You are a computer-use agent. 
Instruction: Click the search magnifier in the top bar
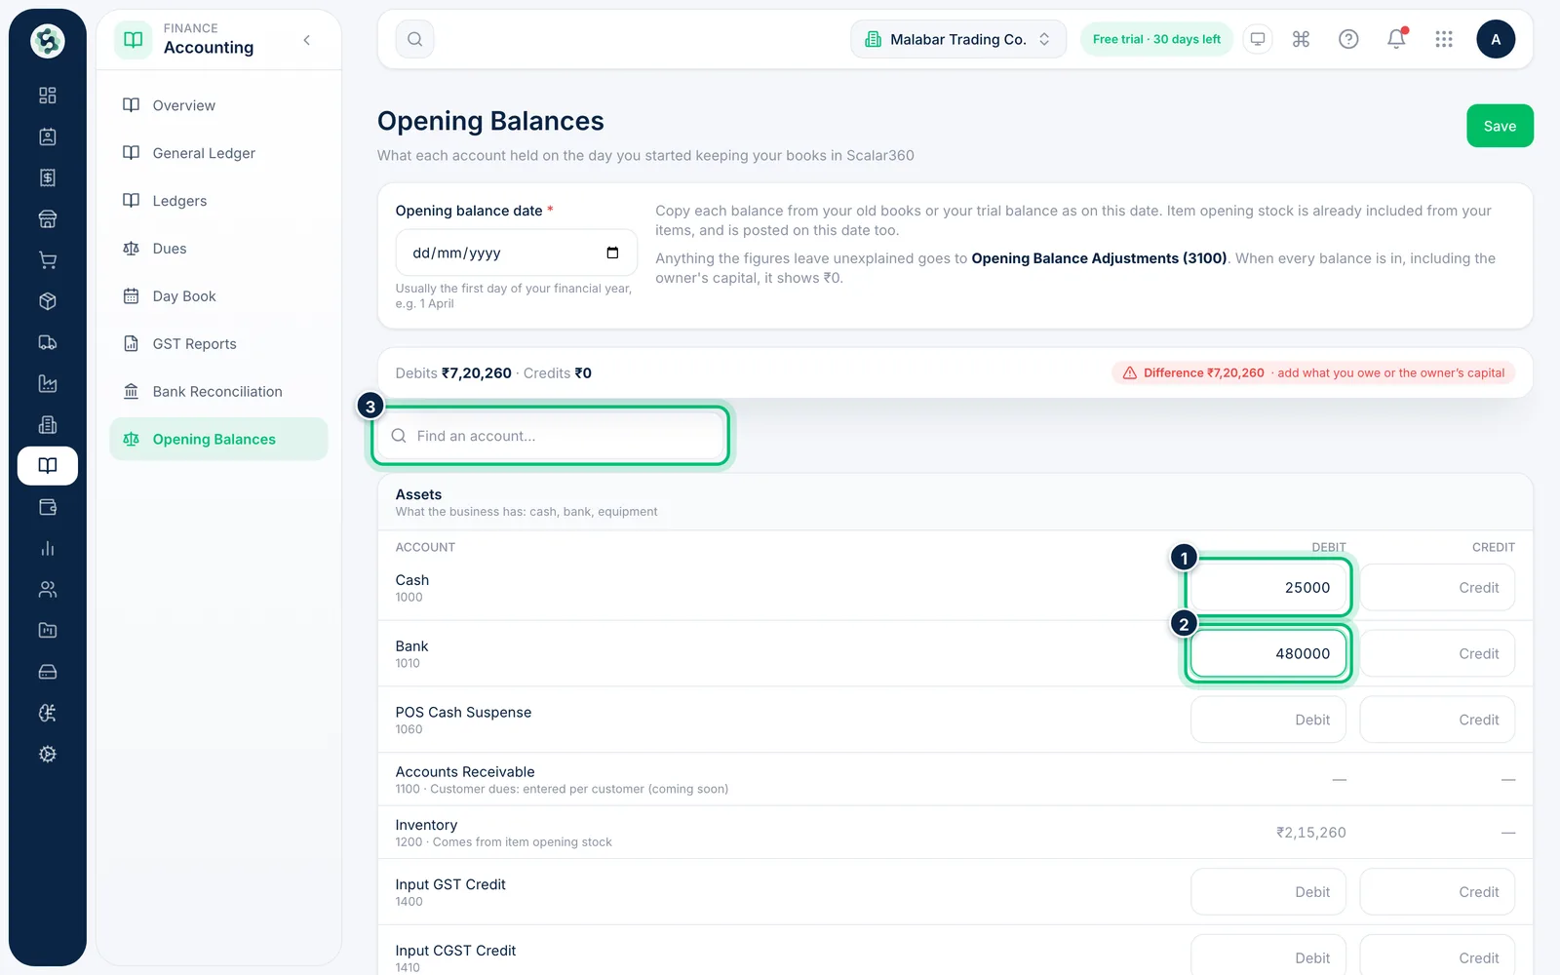pyautogui.click(x=414, y=39)
